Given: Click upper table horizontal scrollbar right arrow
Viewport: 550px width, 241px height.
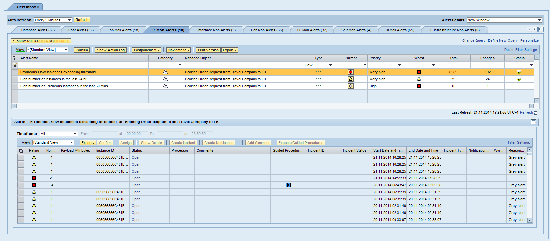Looking at the screenshot, I should click(531, 106).
